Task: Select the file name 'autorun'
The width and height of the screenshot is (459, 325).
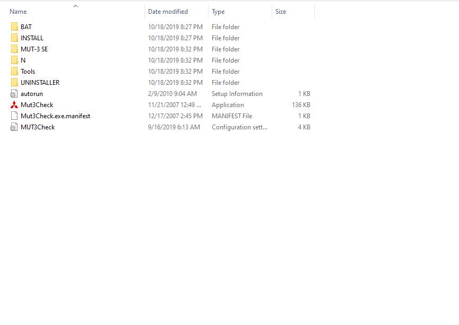Action: tap(32, 94)
